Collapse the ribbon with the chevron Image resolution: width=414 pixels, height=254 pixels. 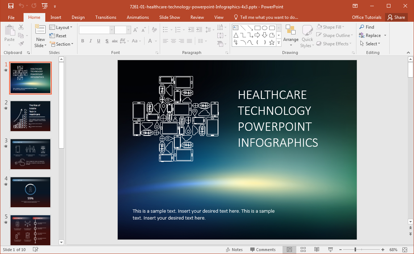409,53
